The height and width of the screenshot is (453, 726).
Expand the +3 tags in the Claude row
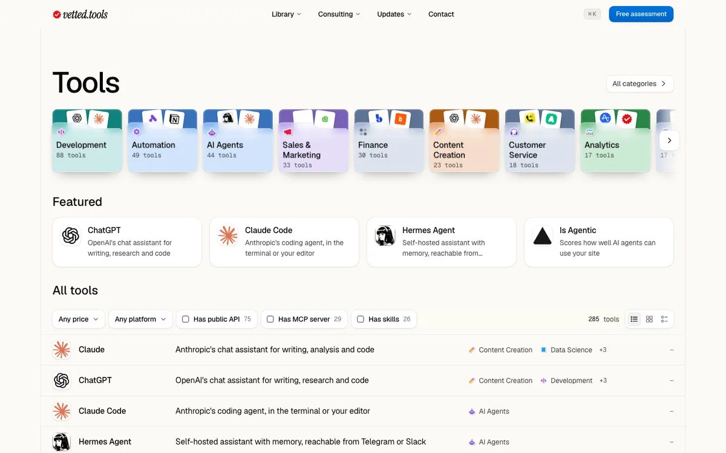click(603, 350)
